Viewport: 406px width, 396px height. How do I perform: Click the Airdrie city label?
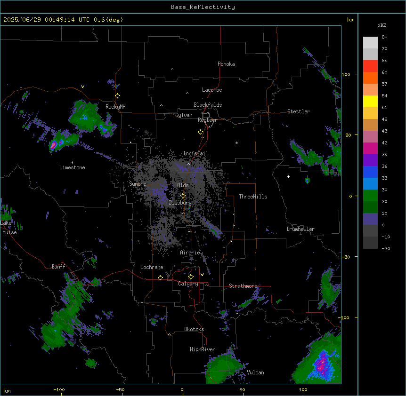coord(190,253)
